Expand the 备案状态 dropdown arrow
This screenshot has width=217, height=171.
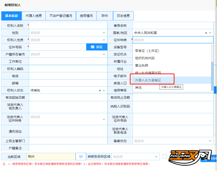pyautogui.click(x=210, y=141)
